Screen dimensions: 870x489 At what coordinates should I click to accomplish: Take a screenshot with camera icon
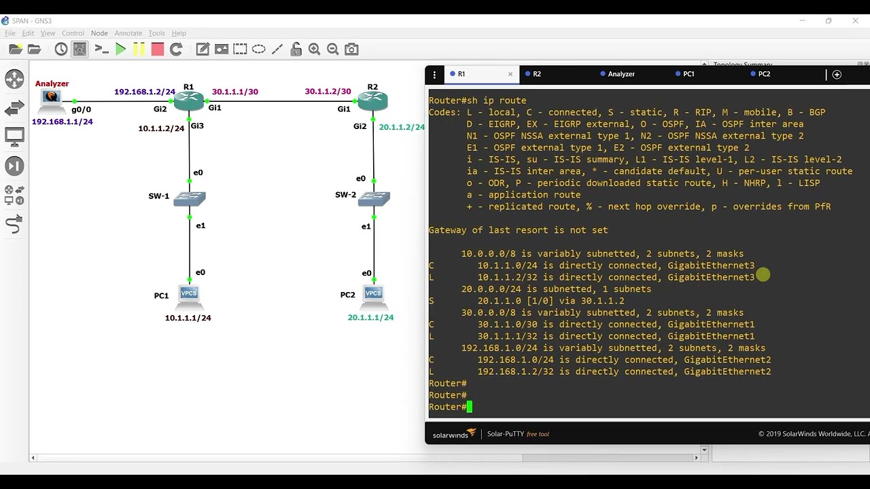pyautogui.click(x=351, y=49)
